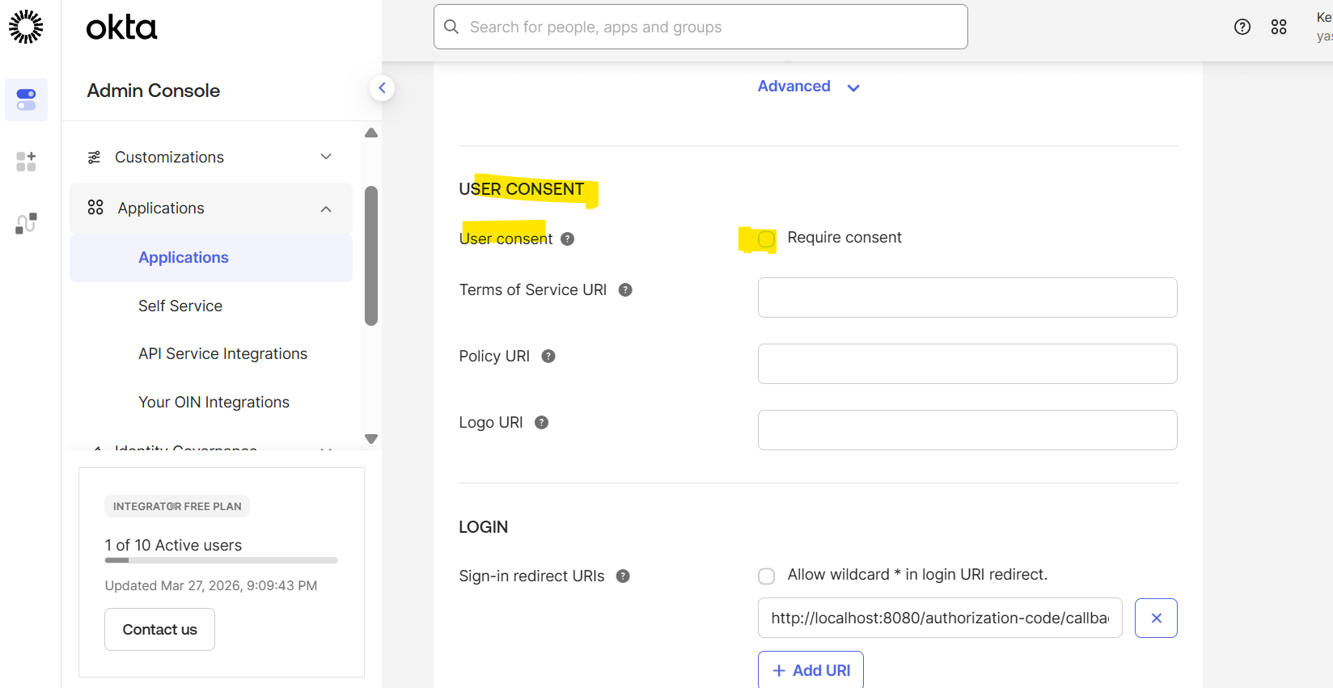This screenshot has width=1333, height=688.
Task: Collapse the Applications menu group
Action: pos(326,209)
